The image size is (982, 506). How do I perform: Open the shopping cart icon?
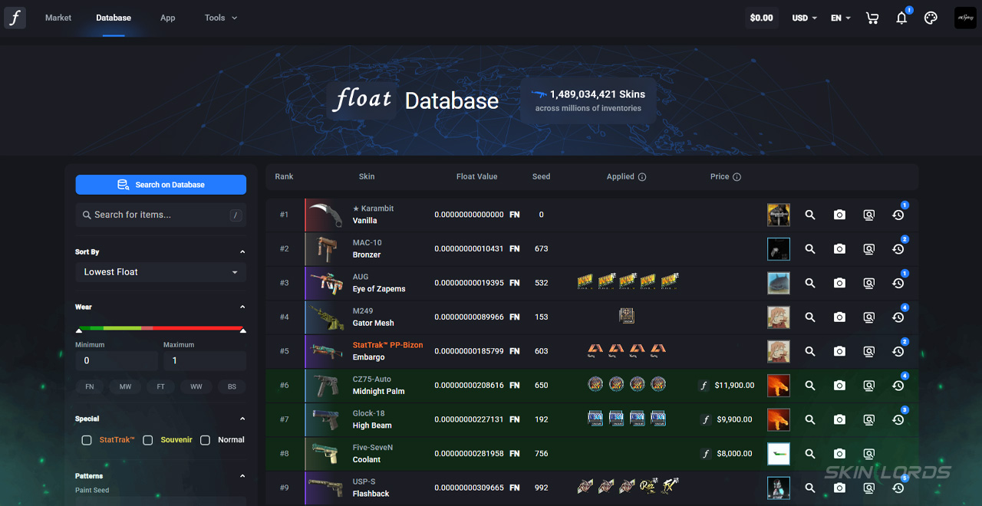click(x=872, y=18)
